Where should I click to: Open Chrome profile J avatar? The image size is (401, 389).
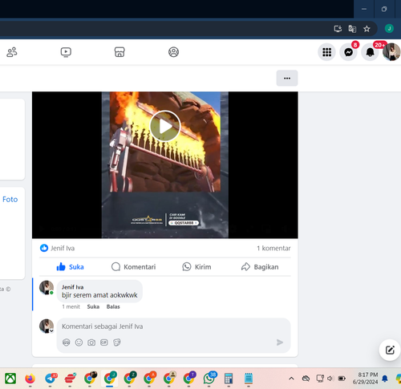coord(389,29)
